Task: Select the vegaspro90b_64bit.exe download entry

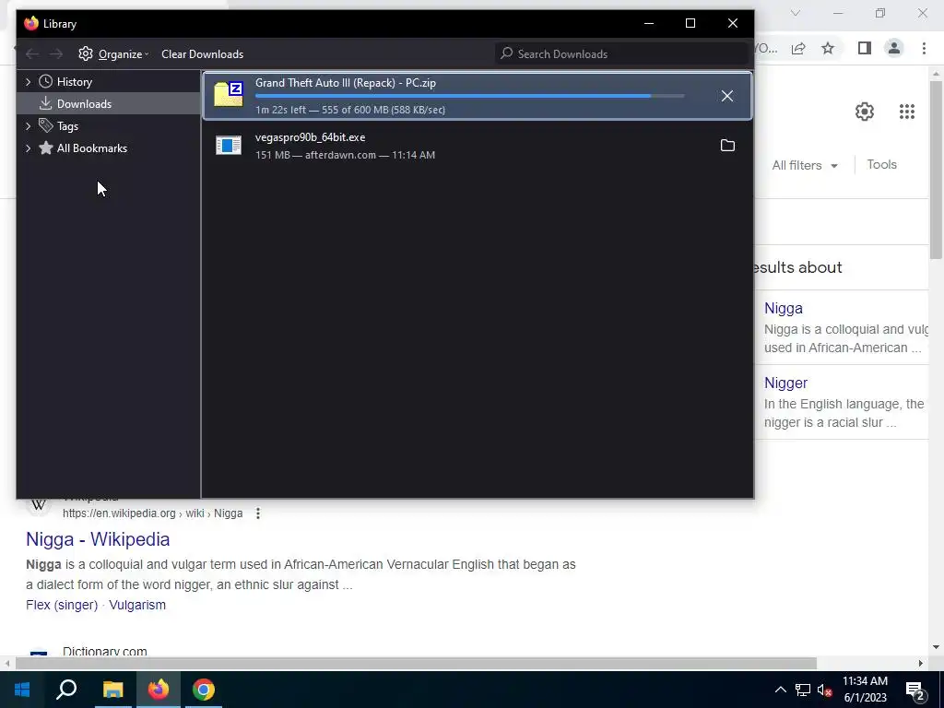Action: click(x=478, y=146)
